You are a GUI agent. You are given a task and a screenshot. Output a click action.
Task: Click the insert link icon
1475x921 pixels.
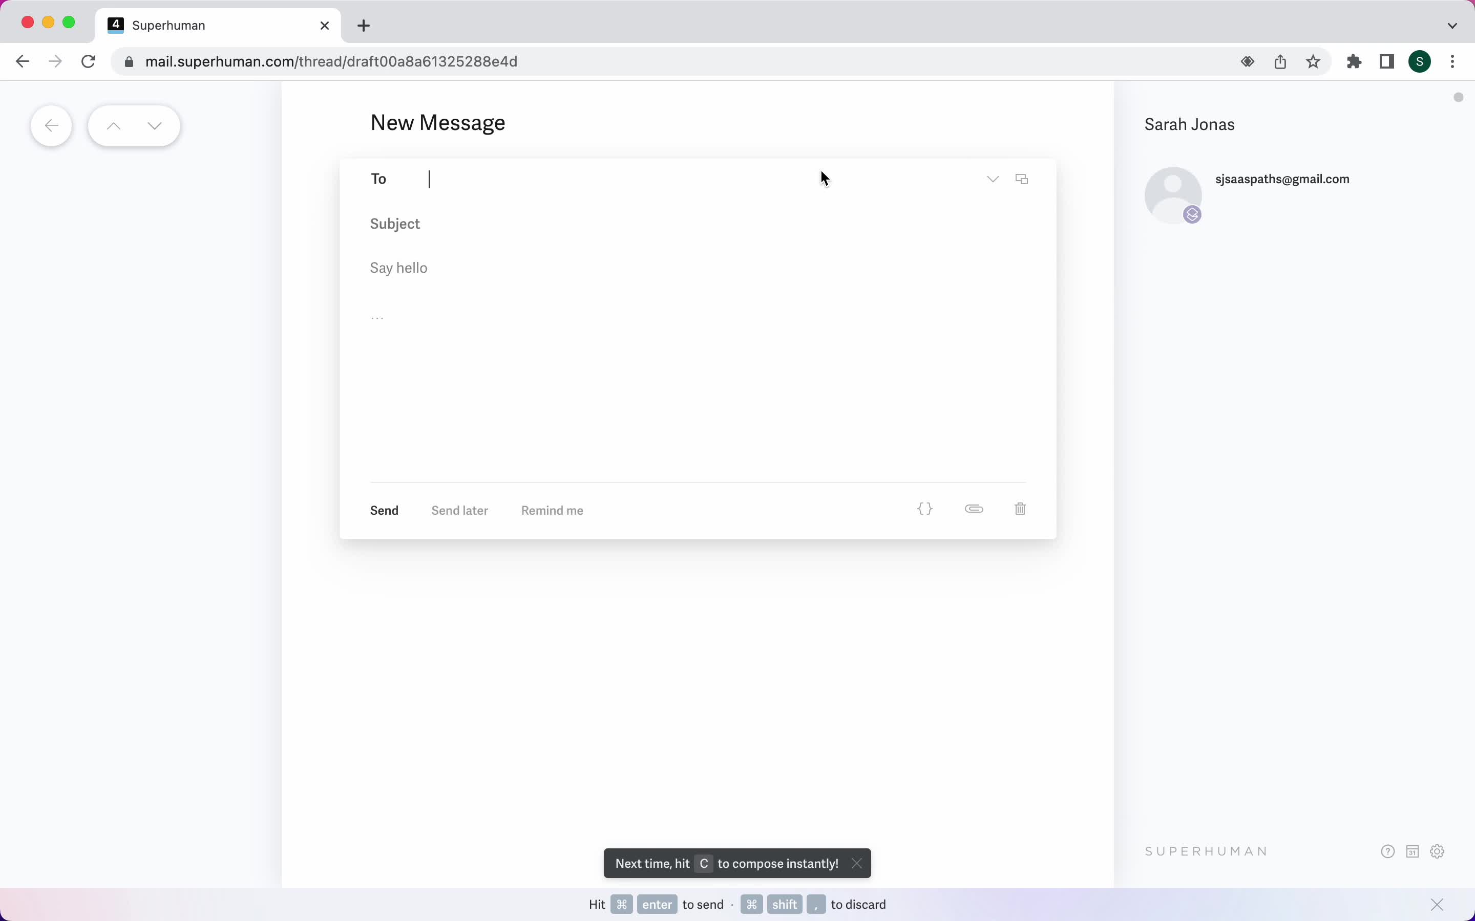point(974,508)
